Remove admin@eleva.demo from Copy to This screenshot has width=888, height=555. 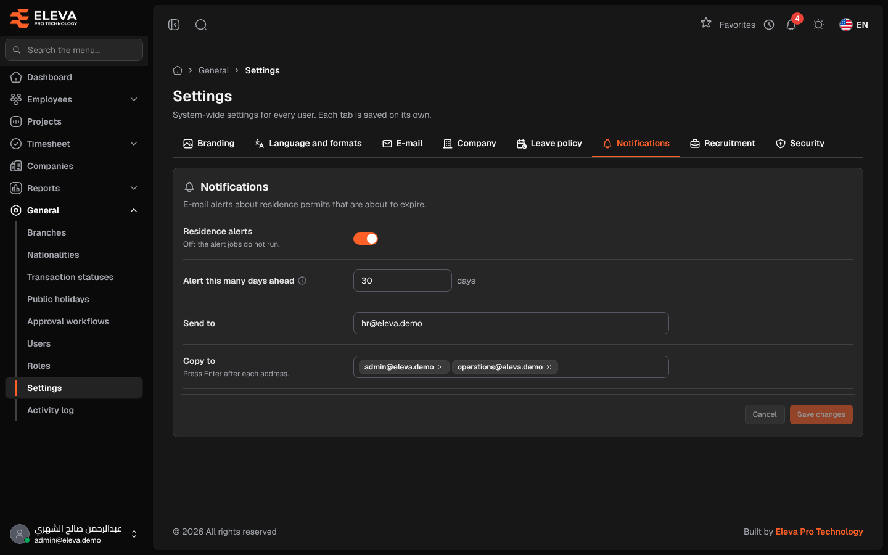pyautogui.click(x=440, y=367)
